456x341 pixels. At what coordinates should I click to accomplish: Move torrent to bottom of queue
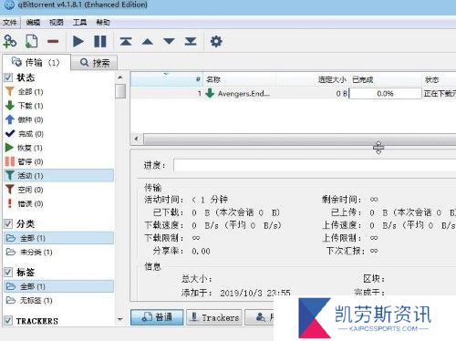point(191,41)
